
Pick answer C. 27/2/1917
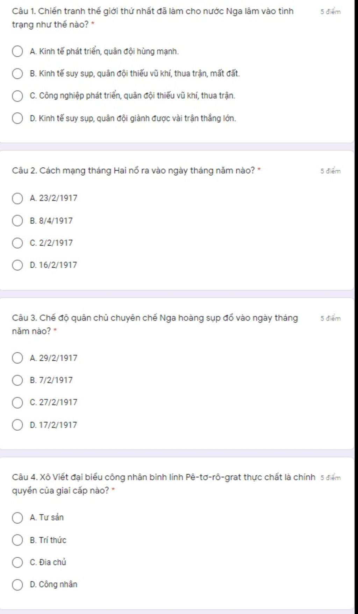coord(17,402)
